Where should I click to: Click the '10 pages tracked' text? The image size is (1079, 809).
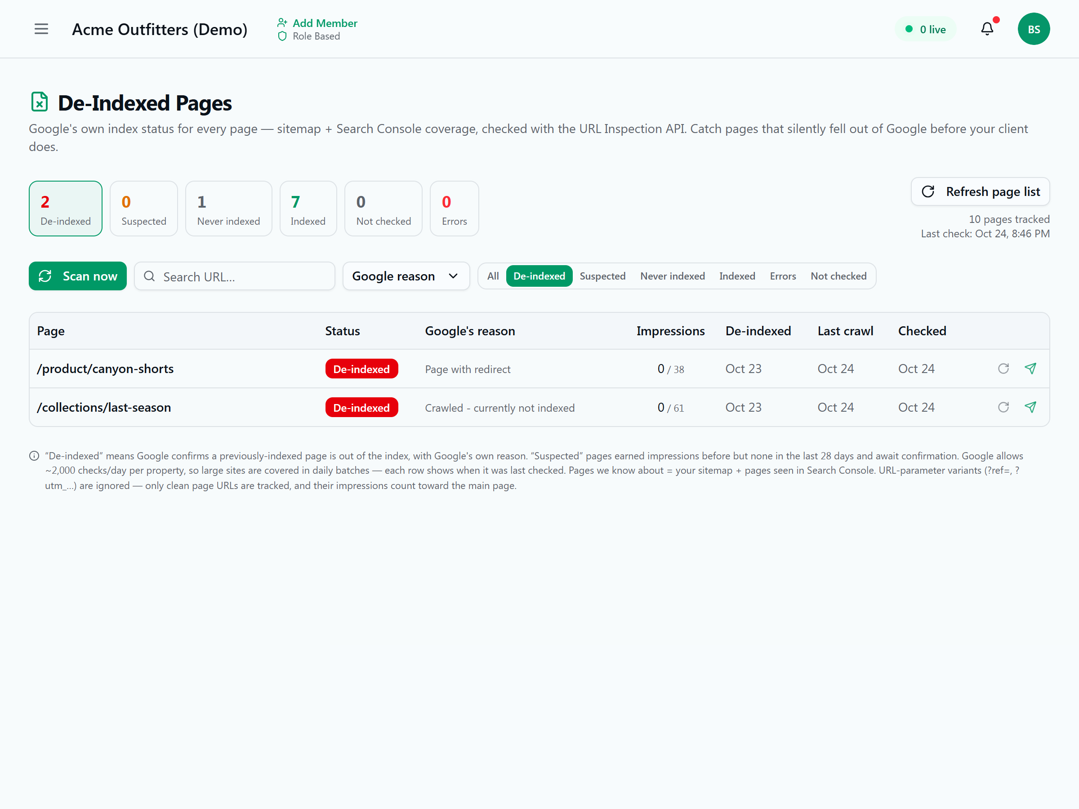(1009, 219)
